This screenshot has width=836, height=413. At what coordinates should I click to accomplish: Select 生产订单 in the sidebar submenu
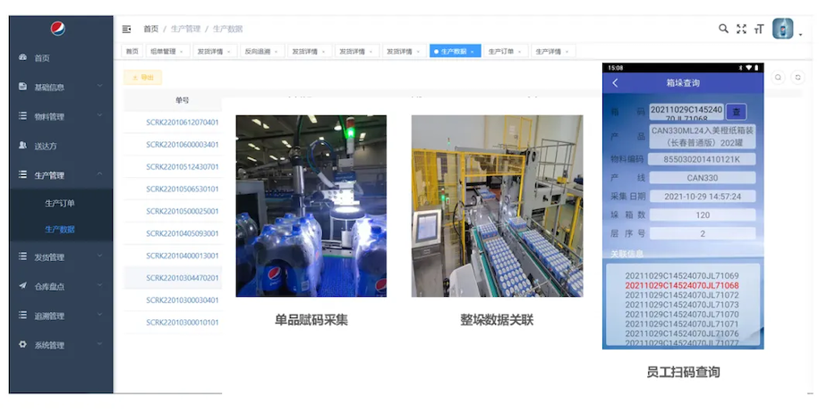pos(60,203)
